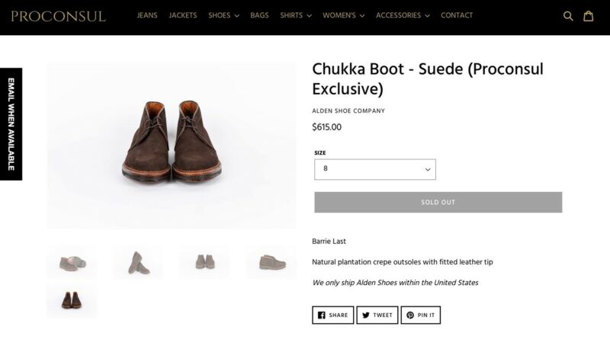
Task: Open the Contact page
Action: pyautogui.click(x=457, y=15)
